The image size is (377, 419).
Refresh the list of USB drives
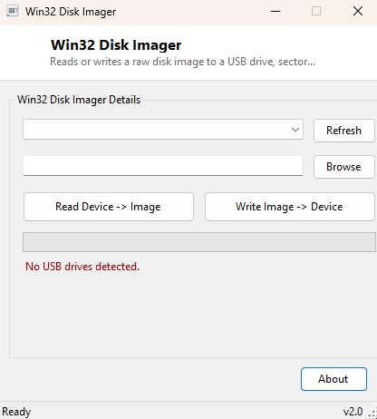pos(344,131)
